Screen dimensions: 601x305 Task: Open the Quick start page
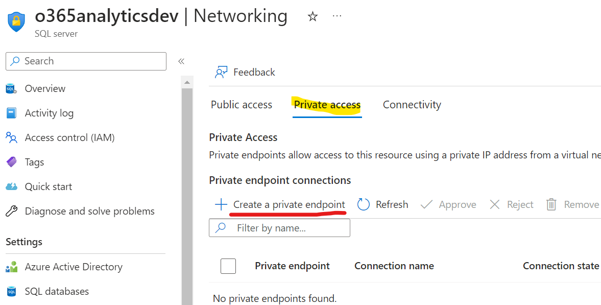pos(49,187)
